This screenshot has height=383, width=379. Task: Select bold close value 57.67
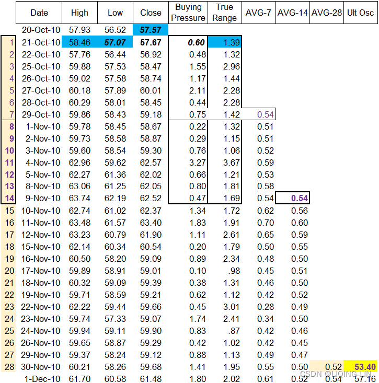151,42
